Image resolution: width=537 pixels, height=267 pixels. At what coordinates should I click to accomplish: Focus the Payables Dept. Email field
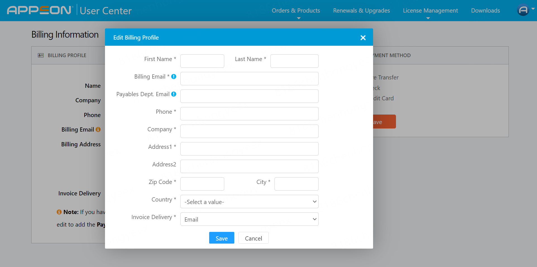tap(249, 96)
